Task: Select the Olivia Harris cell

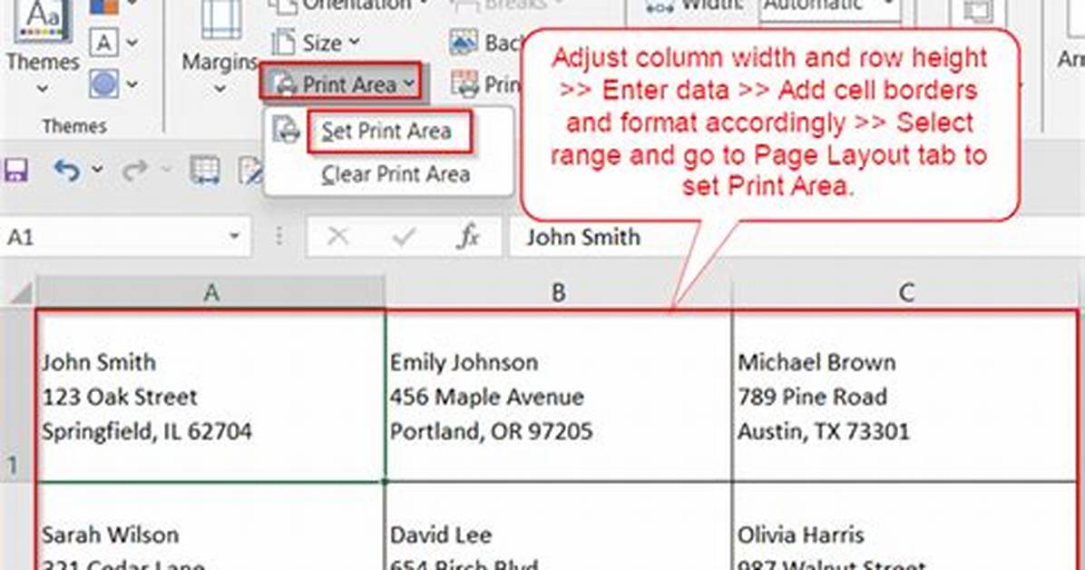Action: point(905,526)
